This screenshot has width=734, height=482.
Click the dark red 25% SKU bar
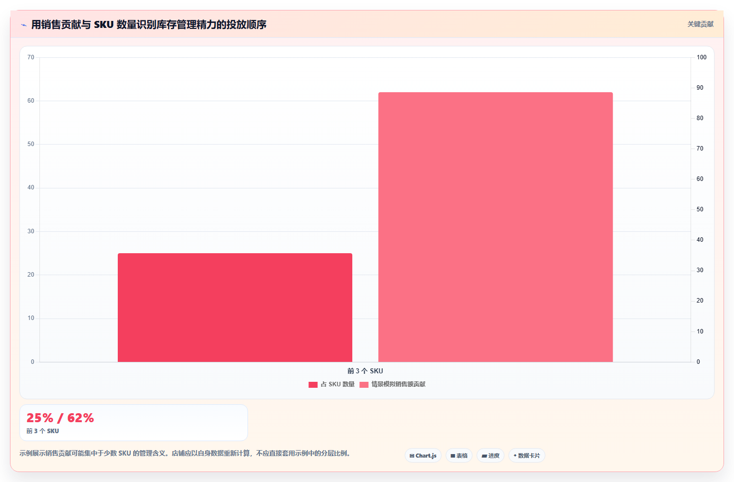pos(235,308)
